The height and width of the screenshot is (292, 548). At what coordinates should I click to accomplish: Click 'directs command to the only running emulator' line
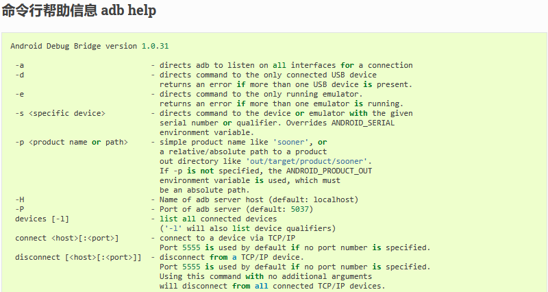(x=261, y=94)
